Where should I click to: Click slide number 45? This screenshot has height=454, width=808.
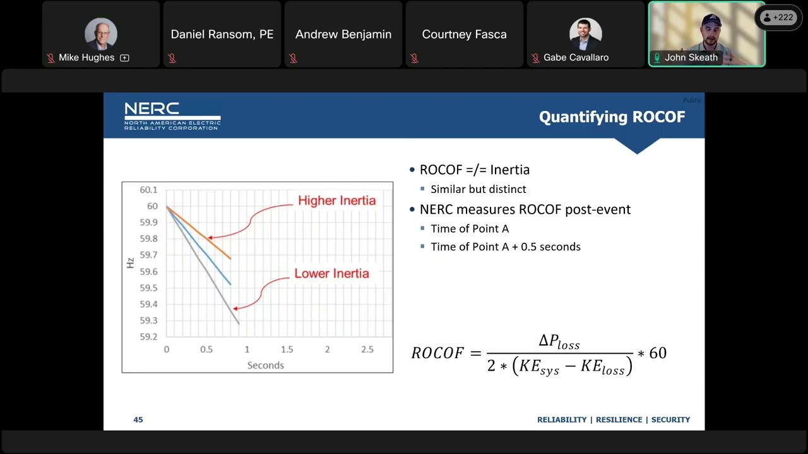(x=138, y=419)
